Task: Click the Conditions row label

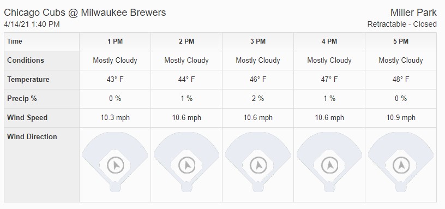Action: (x=26, y=61)
